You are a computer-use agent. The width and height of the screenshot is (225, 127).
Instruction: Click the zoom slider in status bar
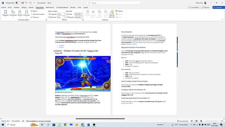point(212,121)
